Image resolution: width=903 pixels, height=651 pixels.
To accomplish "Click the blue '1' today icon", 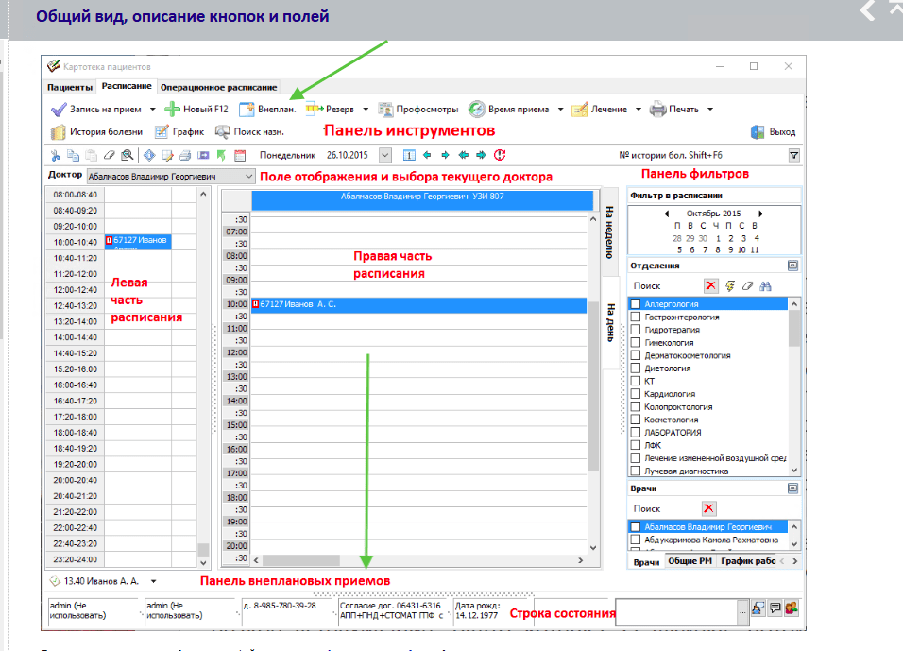I will pyautogui.click(x=409, y=155).
